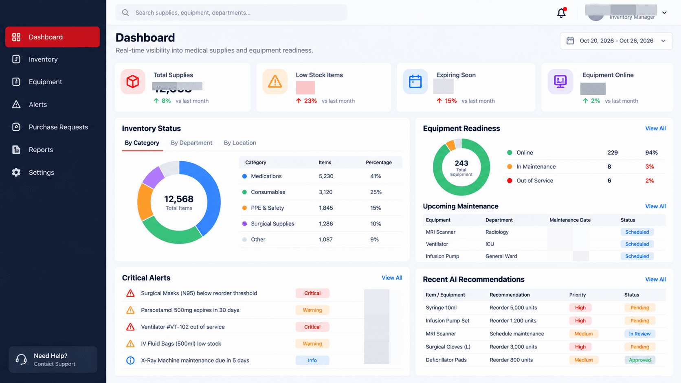Switch to the By Department tab
Screen dimensions: 681x383
coord(191,143)
